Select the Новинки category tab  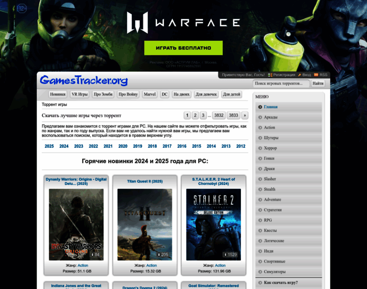(57, 94)
